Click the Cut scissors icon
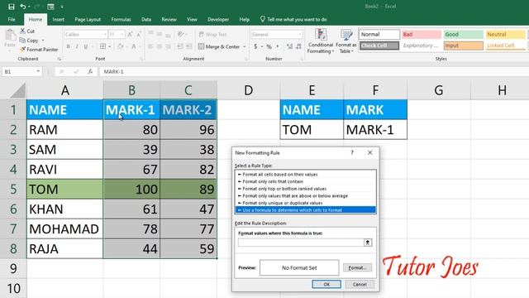 click(22, 31)
